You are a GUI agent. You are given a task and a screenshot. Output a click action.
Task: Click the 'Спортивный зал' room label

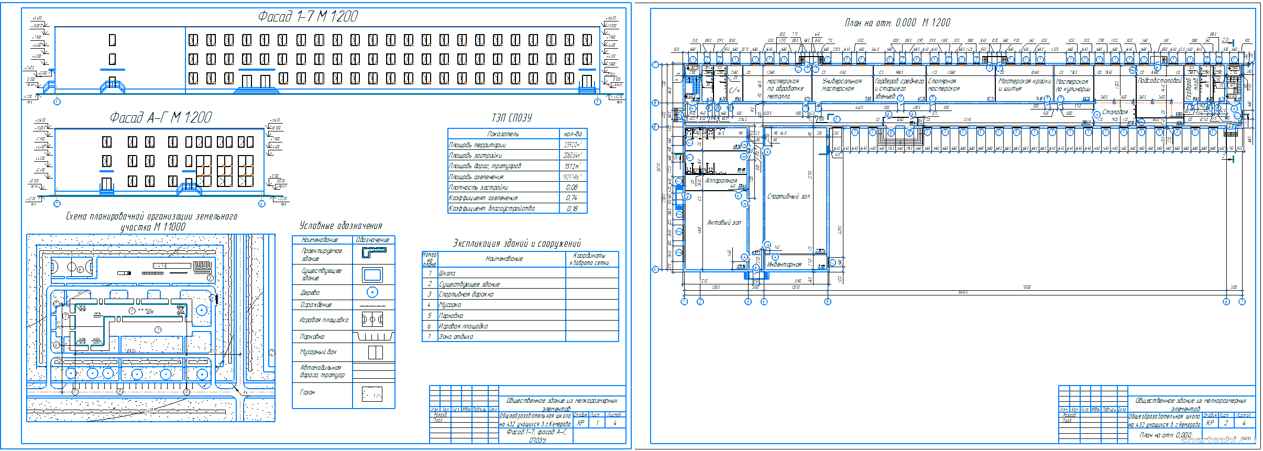click(x=788, y=196)
